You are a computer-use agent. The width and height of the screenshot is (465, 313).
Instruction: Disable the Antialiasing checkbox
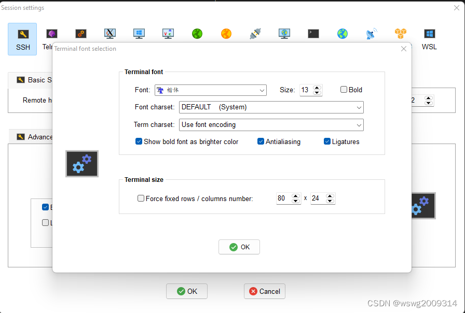261,141
